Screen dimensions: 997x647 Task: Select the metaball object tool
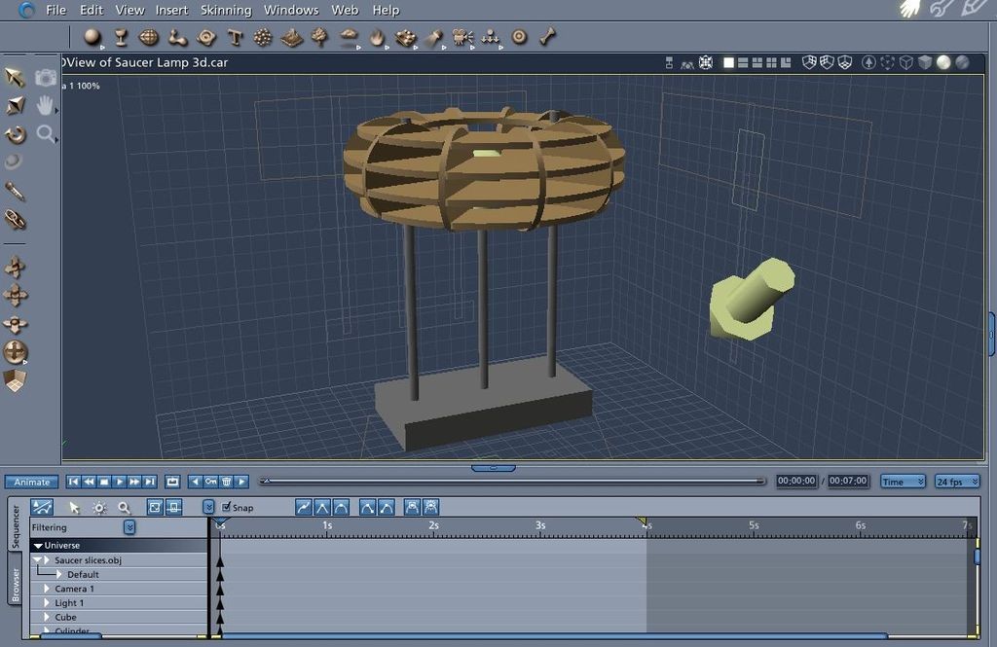(x=177, y=38)
